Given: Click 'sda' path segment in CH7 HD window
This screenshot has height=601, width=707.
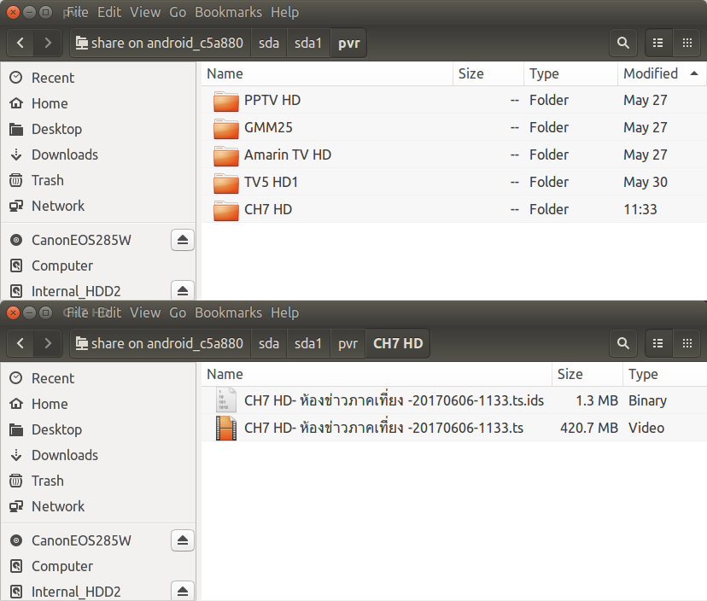Looking at the screenshot, I should coord(269,343).
